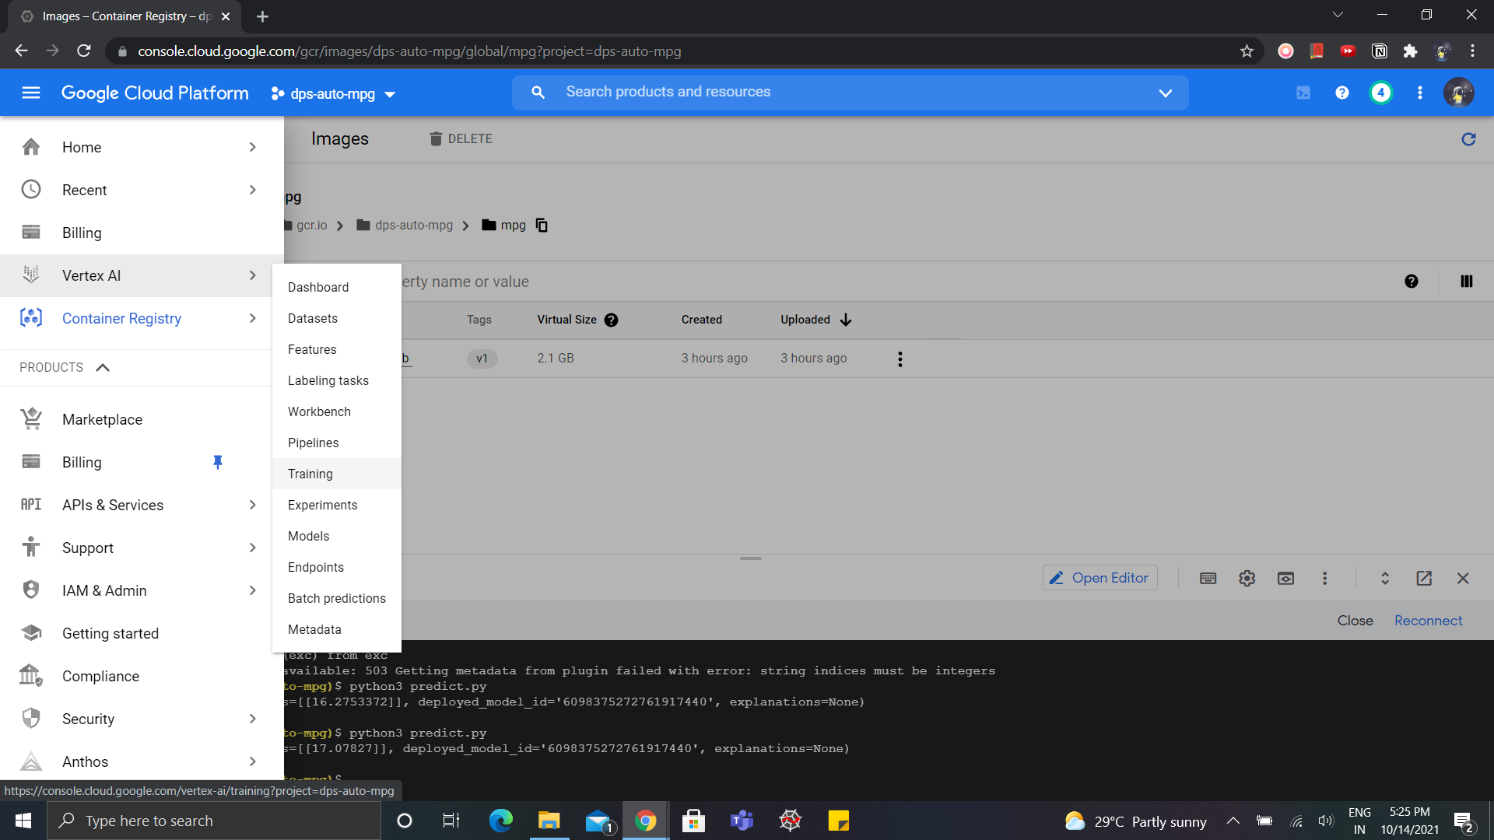Open Microsoft Teams from taskbar
This screenshot has height=840, width=1494.
point(742,821)
